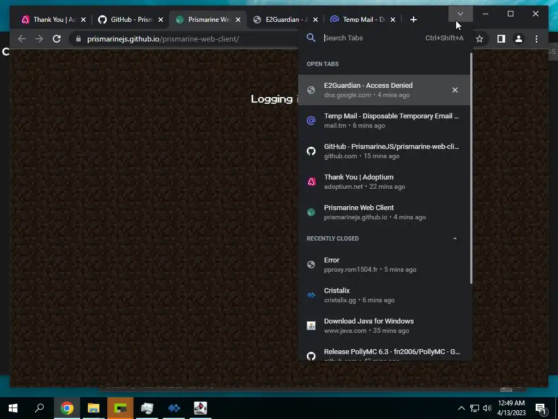Select Prismarine Web Client list entry
558x419 pixels.
[x=384, y=212]
